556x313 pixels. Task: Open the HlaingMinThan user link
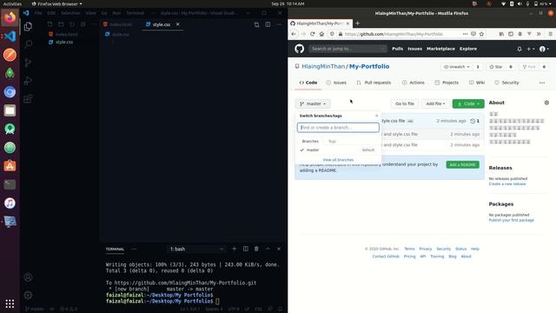point(323,66)
